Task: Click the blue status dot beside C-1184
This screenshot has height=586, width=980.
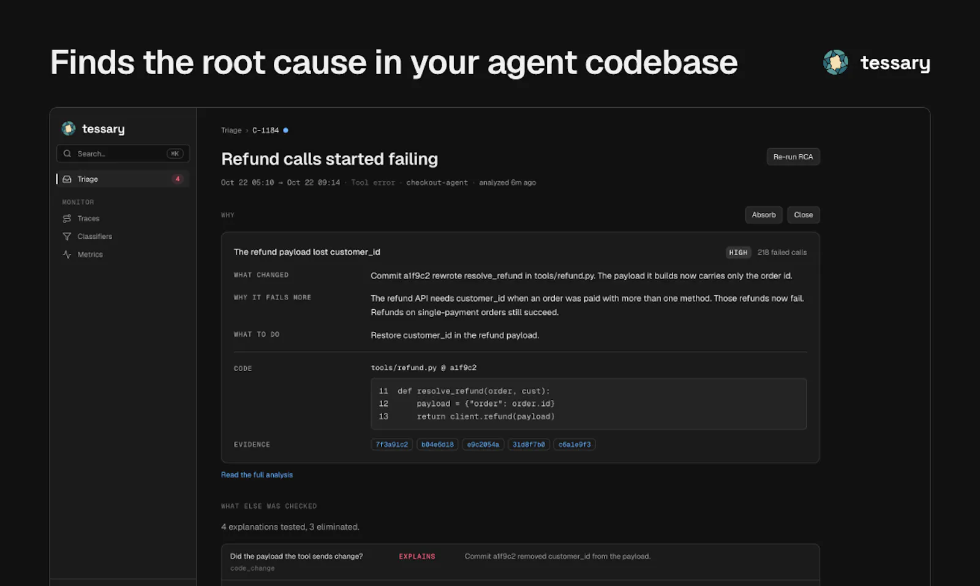Action: (285, 130)
